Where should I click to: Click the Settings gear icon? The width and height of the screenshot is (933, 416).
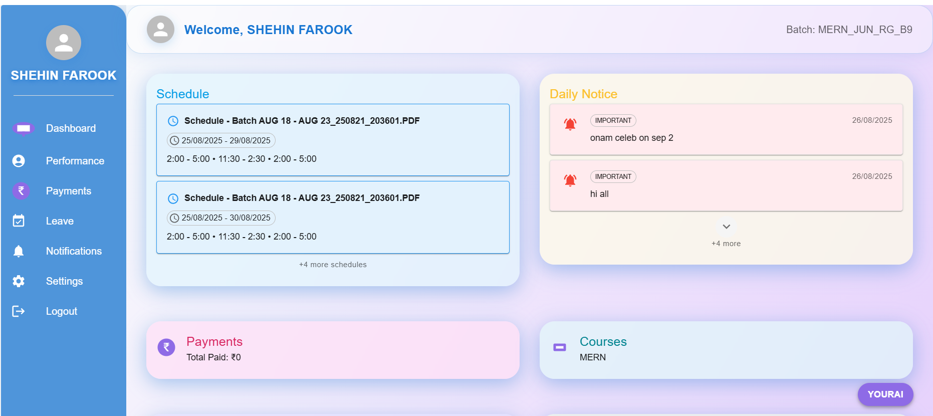pyautogui.click(x=19, y=281)
